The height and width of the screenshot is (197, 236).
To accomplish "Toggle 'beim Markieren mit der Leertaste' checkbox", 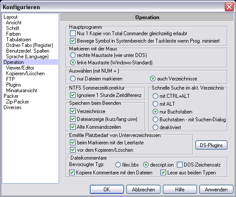I will 73,143.
